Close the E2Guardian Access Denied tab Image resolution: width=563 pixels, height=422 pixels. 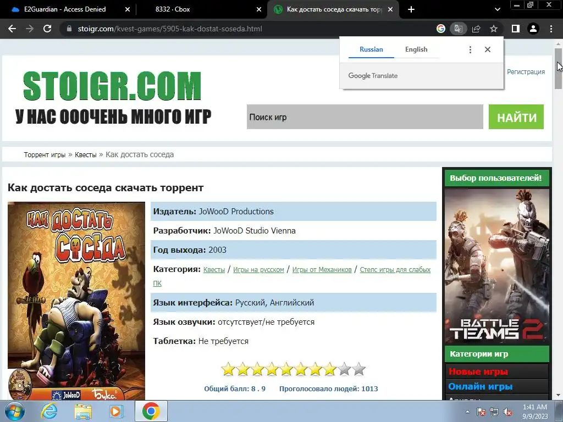click(128, 10)
